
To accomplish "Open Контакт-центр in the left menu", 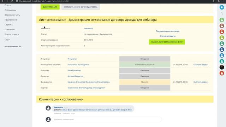I will (x=12, y=34).
